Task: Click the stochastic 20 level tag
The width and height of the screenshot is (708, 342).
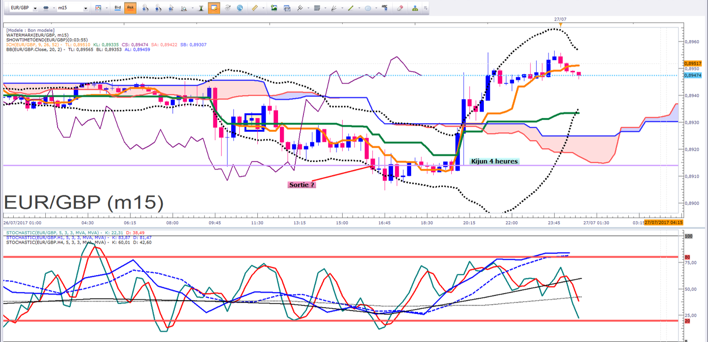Action: tap(688, 321)
